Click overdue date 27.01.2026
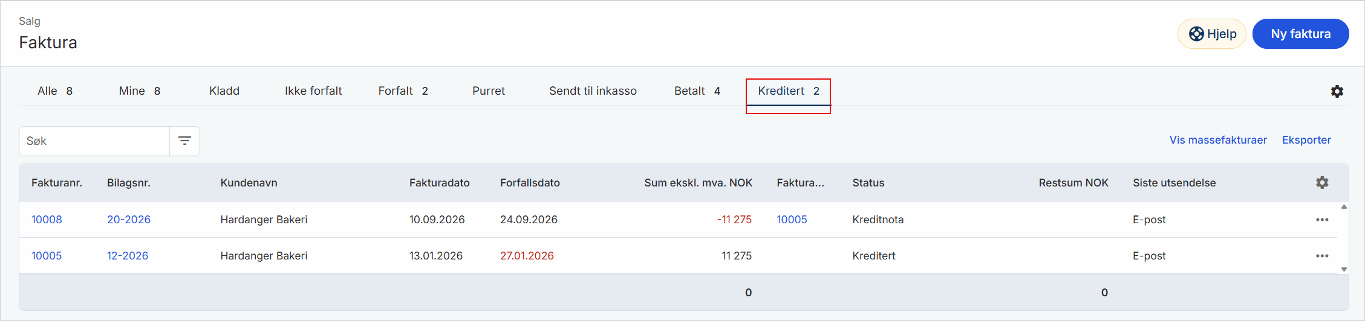Image resolution: width=1365 pixels, height=321 pixels. point(527,256)
